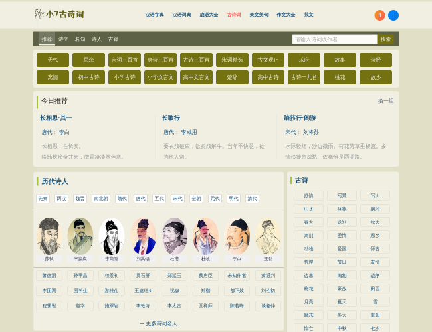
Task: Click the 小7古诗词 site logo
Action: point(59,14)
